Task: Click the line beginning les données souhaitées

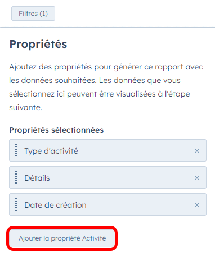Action: [95, 81]
